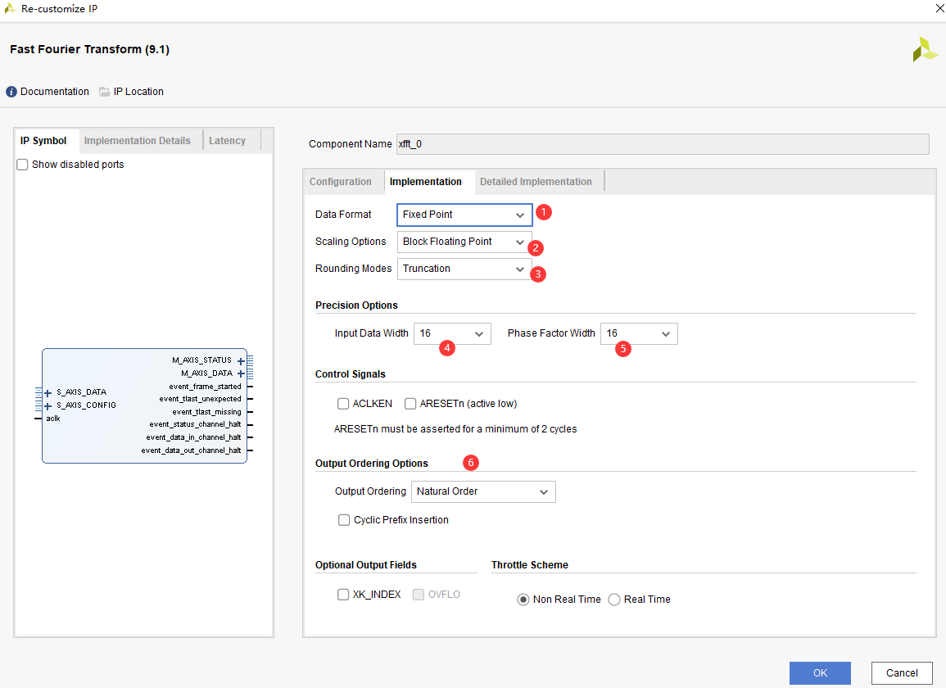Open the Rounding Modes dropdown
This screenshot has width=946, height=688.
click(x=464, y=269)
